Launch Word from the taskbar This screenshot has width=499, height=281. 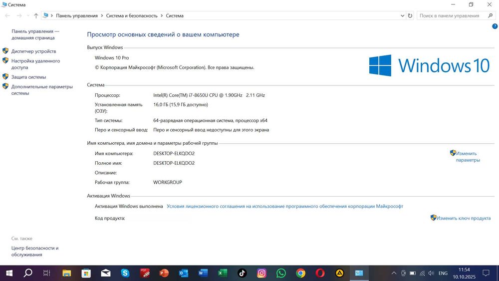coord(203,273)
